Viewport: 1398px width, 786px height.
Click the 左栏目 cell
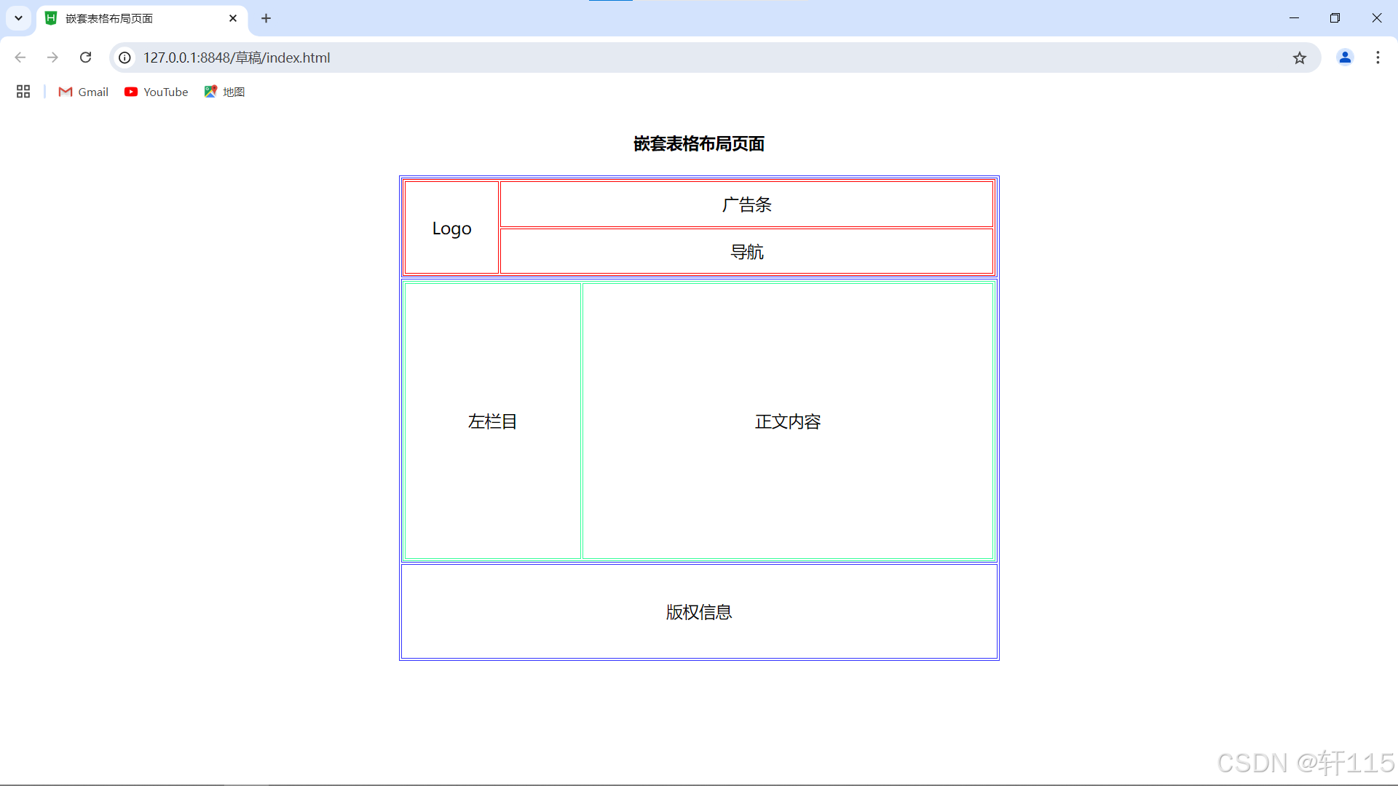point(492,421)
